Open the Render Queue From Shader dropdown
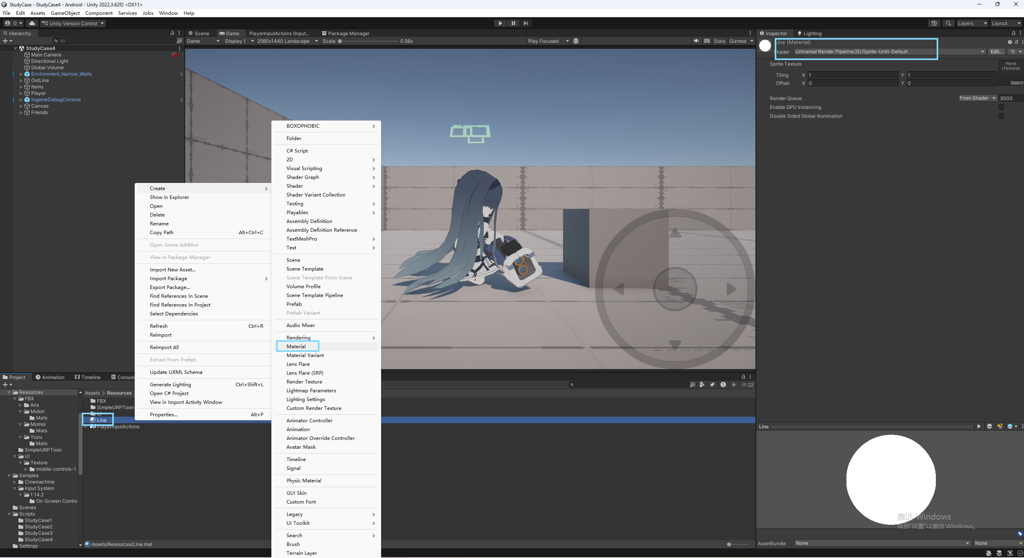Screen dimensions: 1024x558 click(x=977, y=98)
